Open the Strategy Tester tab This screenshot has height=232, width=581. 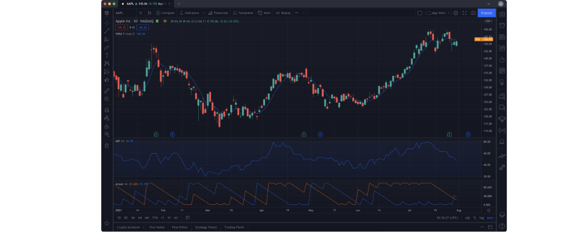(206, 227)
